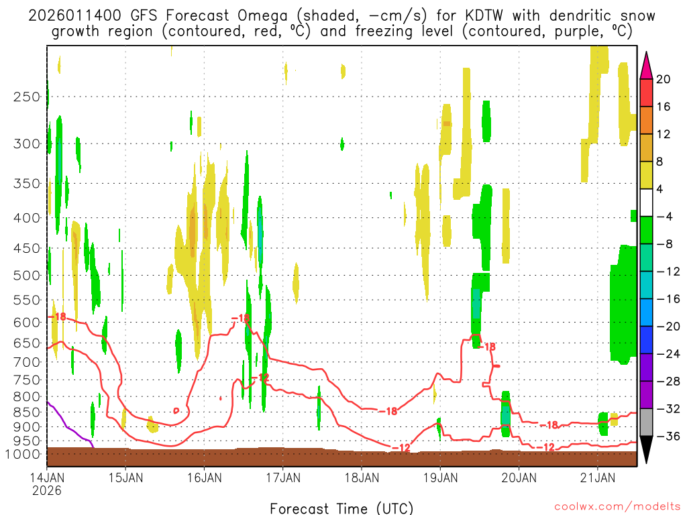
Task: Click the 500 pressure level label
Action: [x=27, y=276]
